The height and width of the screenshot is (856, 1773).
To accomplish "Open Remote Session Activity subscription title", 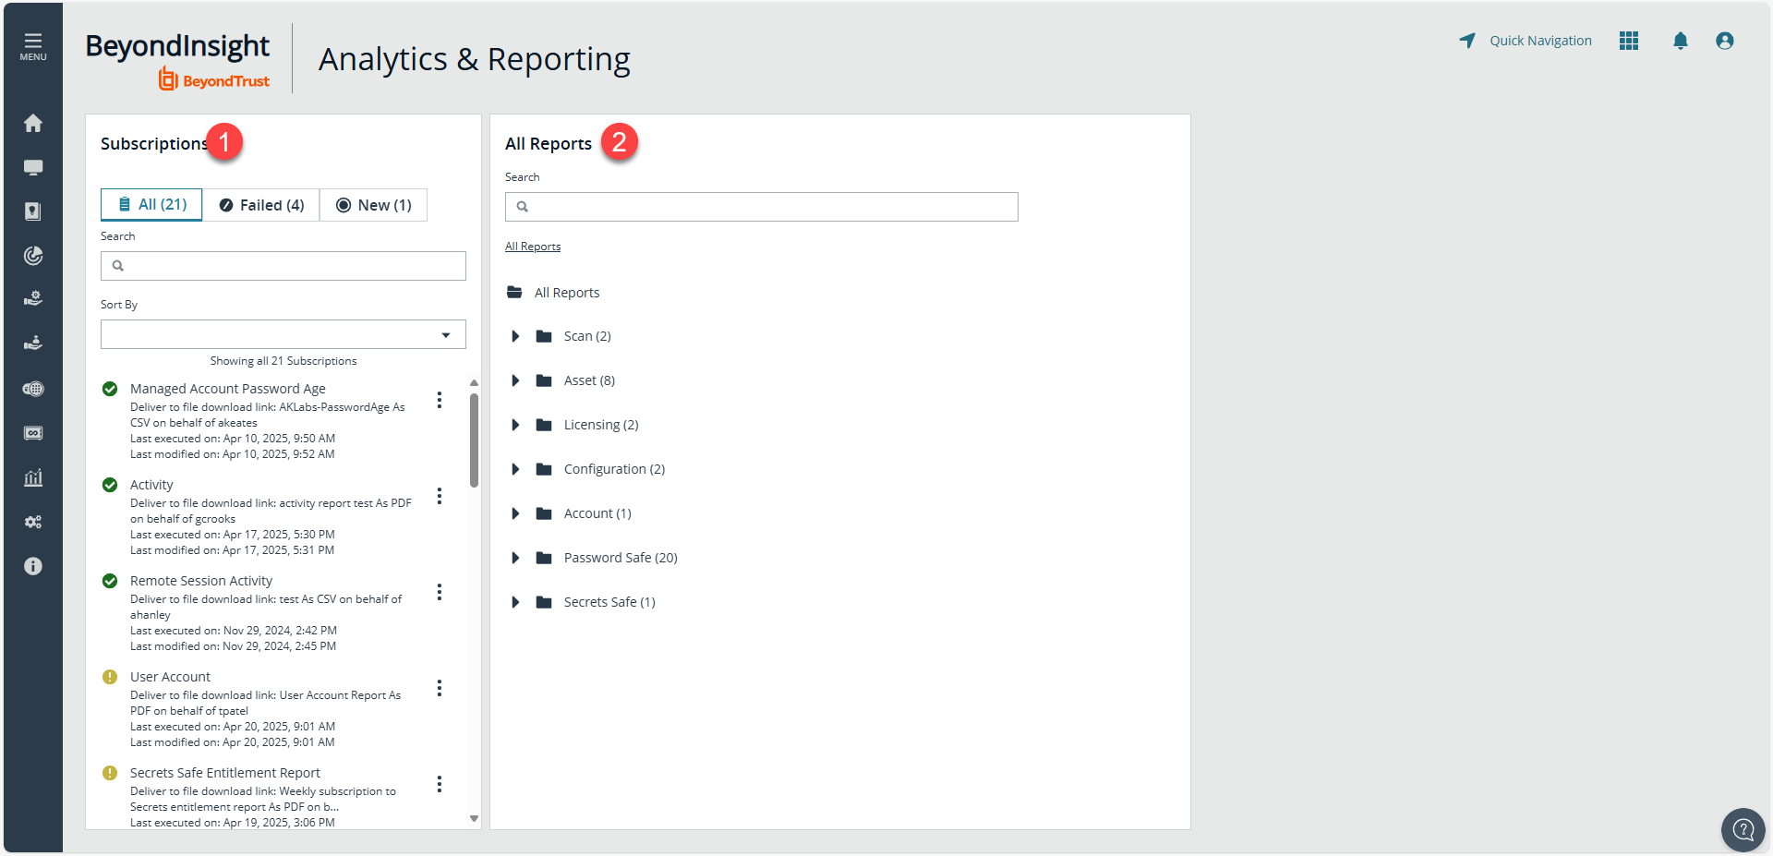I will 201,581.
